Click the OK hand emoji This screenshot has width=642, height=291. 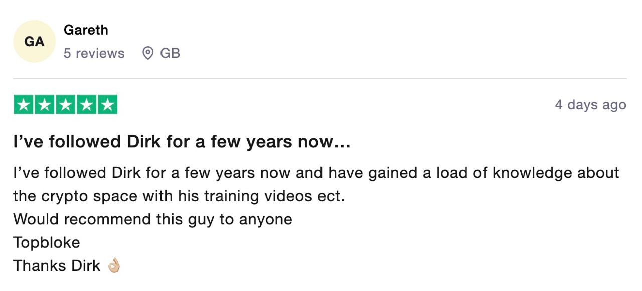(x=114, y=266)
